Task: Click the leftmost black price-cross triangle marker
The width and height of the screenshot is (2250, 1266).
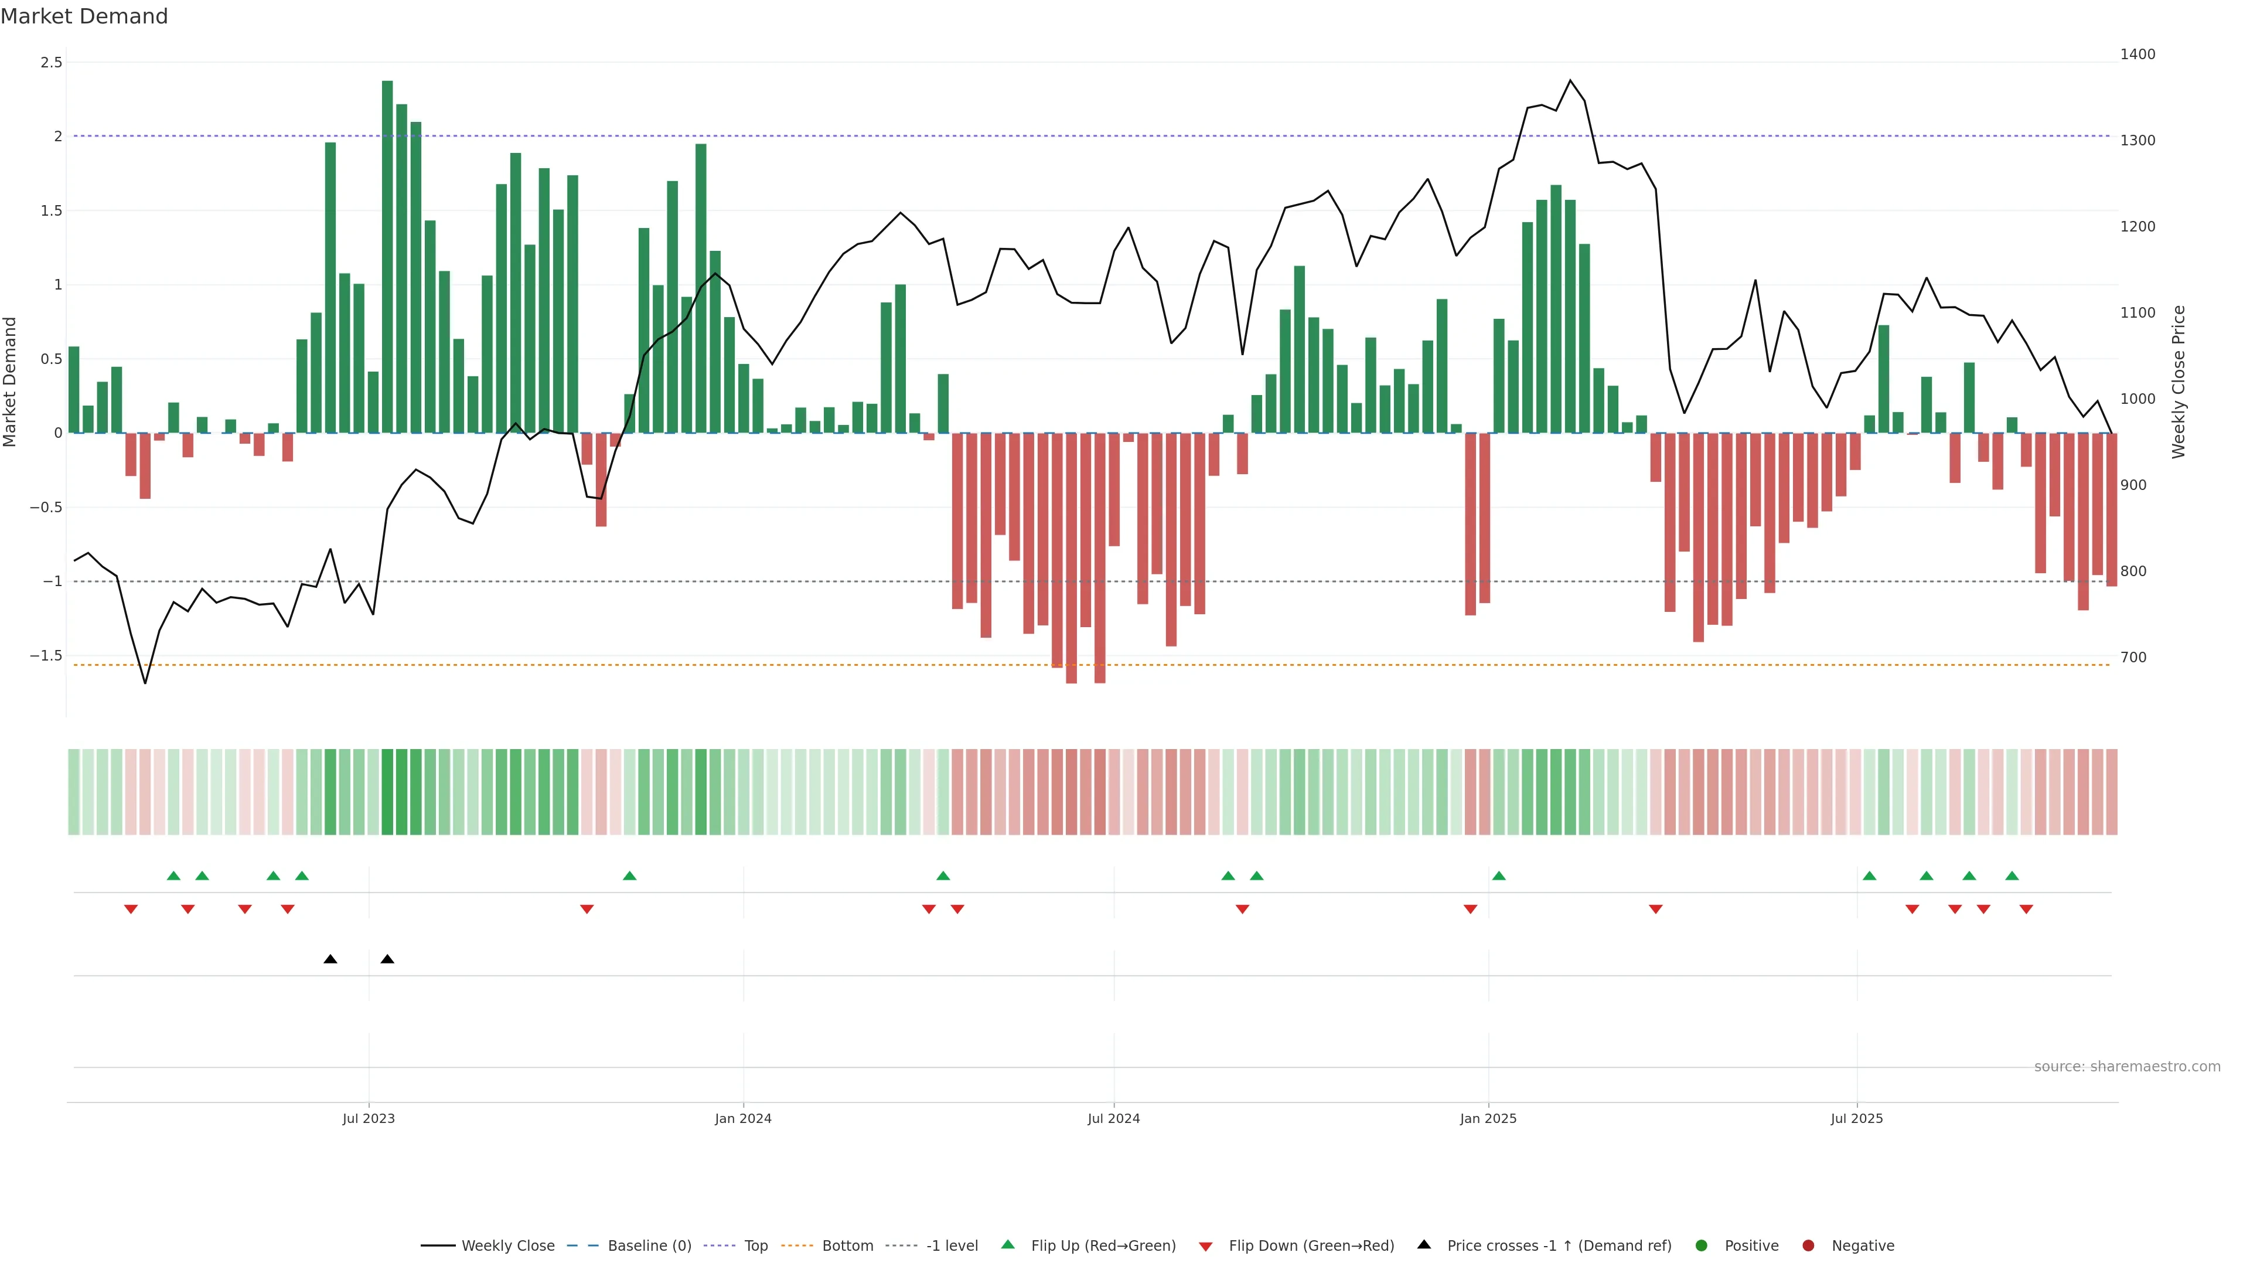Action: pos(330,959)
